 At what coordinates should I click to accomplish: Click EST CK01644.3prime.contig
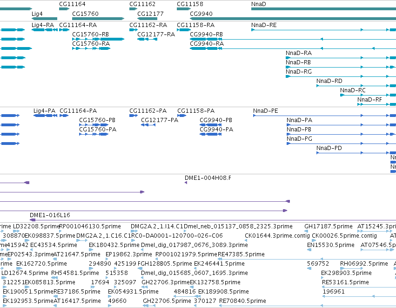(x=277, y=236)
